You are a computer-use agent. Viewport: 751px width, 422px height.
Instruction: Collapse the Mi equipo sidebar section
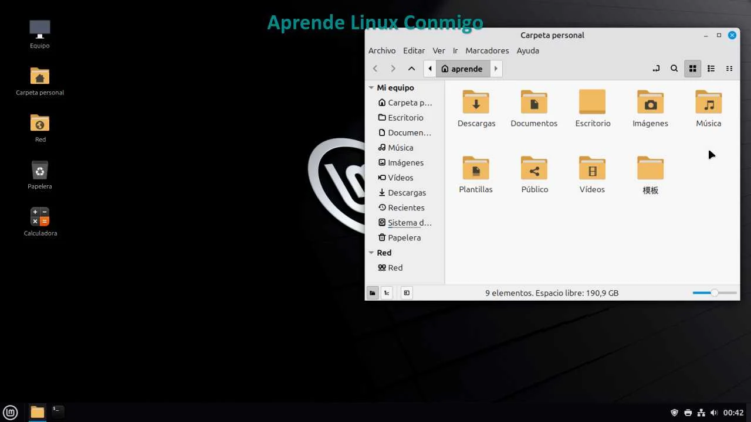tap(371, 88)
